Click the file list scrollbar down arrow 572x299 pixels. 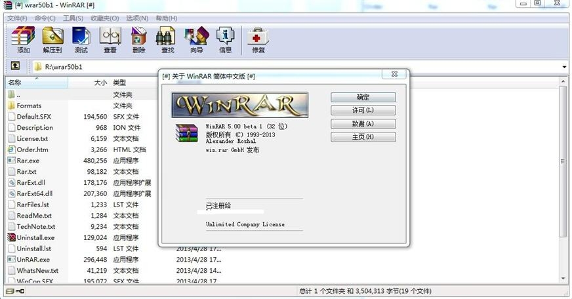pos(563,279)
